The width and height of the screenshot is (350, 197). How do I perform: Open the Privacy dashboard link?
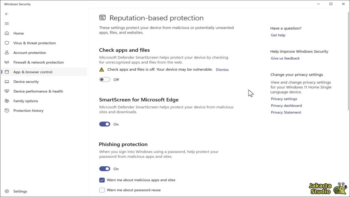click(x=286, y=105)
